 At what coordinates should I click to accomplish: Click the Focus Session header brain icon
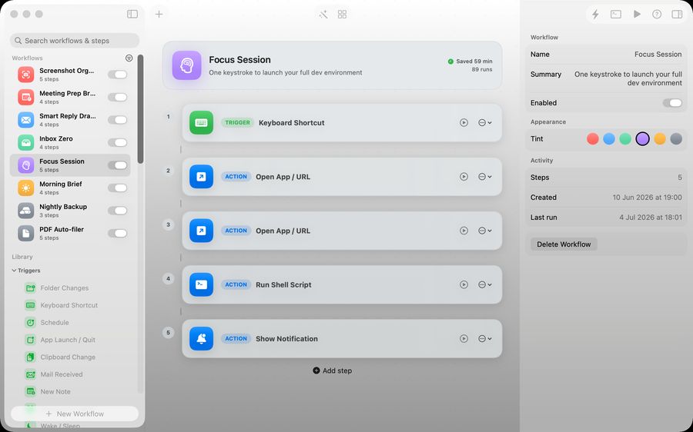click(x=186, y=65)
